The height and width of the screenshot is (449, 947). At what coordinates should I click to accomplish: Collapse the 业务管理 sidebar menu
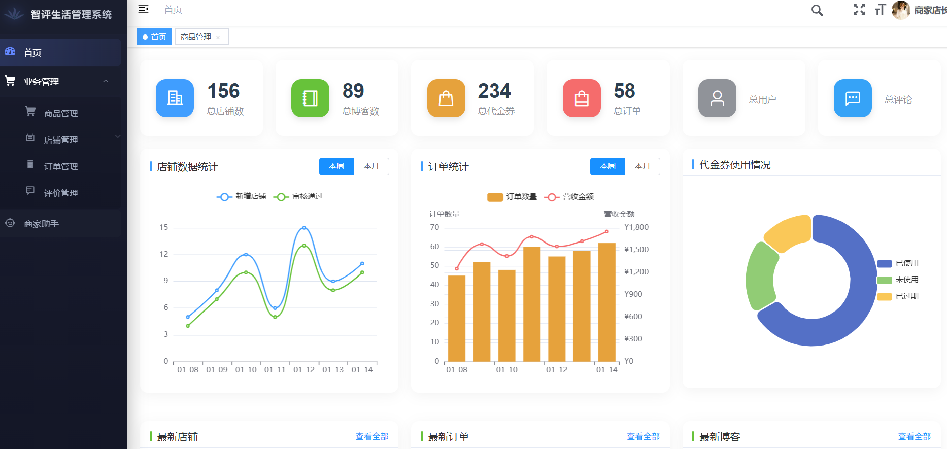pos(106,81)
